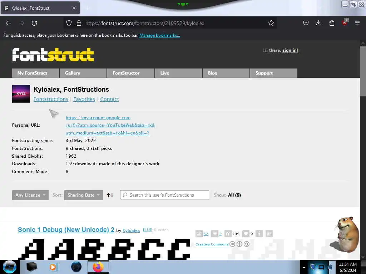Reload the FontStruct page

point(34,23)
